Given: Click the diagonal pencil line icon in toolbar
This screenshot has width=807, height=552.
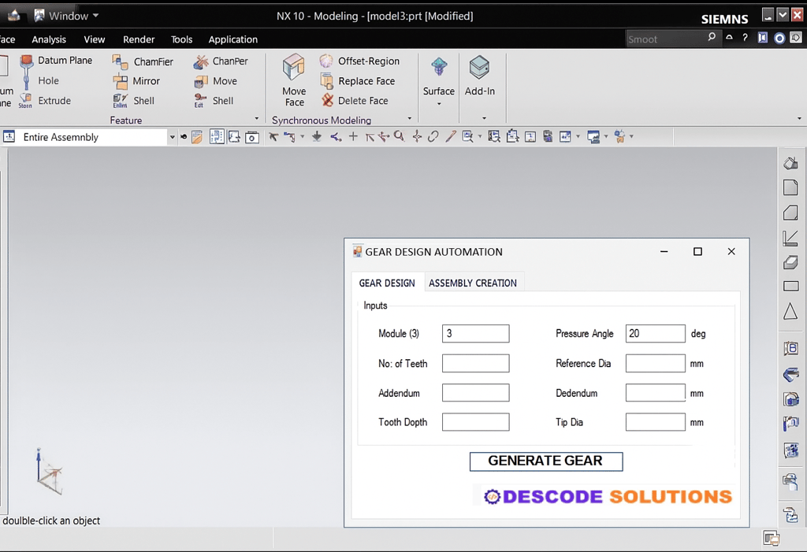Looking at the screenshot, I should tap(451, 136).
